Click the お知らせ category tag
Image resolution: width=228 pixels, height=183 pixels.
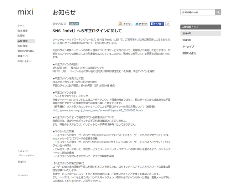[x=74, y=24]
